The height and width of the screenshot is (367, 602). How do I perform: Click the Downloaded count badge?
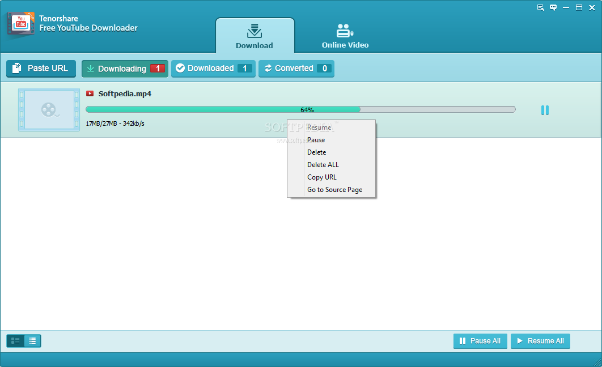pyautogui.click(x=244, y=69)
